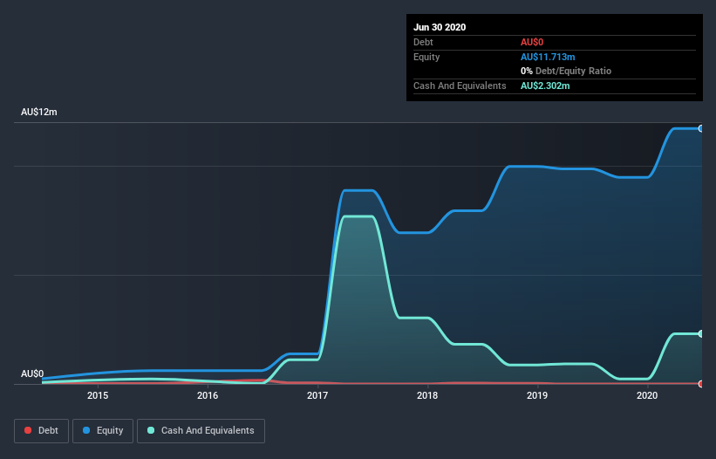Click the 2018 x-axis label
The width and height of the screenshot is (716, 459).
(x=427, y=395)
